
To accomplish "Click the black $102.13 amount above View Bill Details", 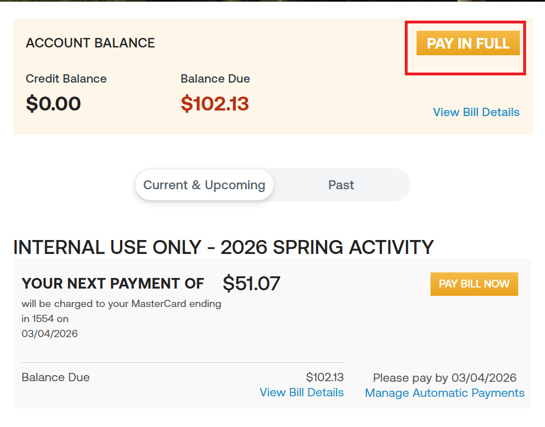I will point(324,377).
